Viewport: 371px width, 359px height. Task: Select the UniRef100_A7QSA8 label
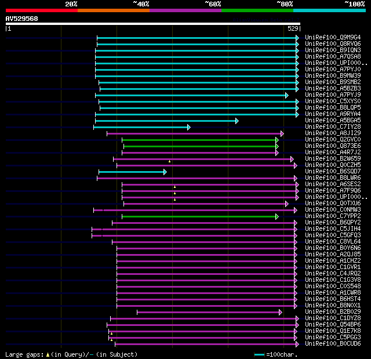pos(333,57)
